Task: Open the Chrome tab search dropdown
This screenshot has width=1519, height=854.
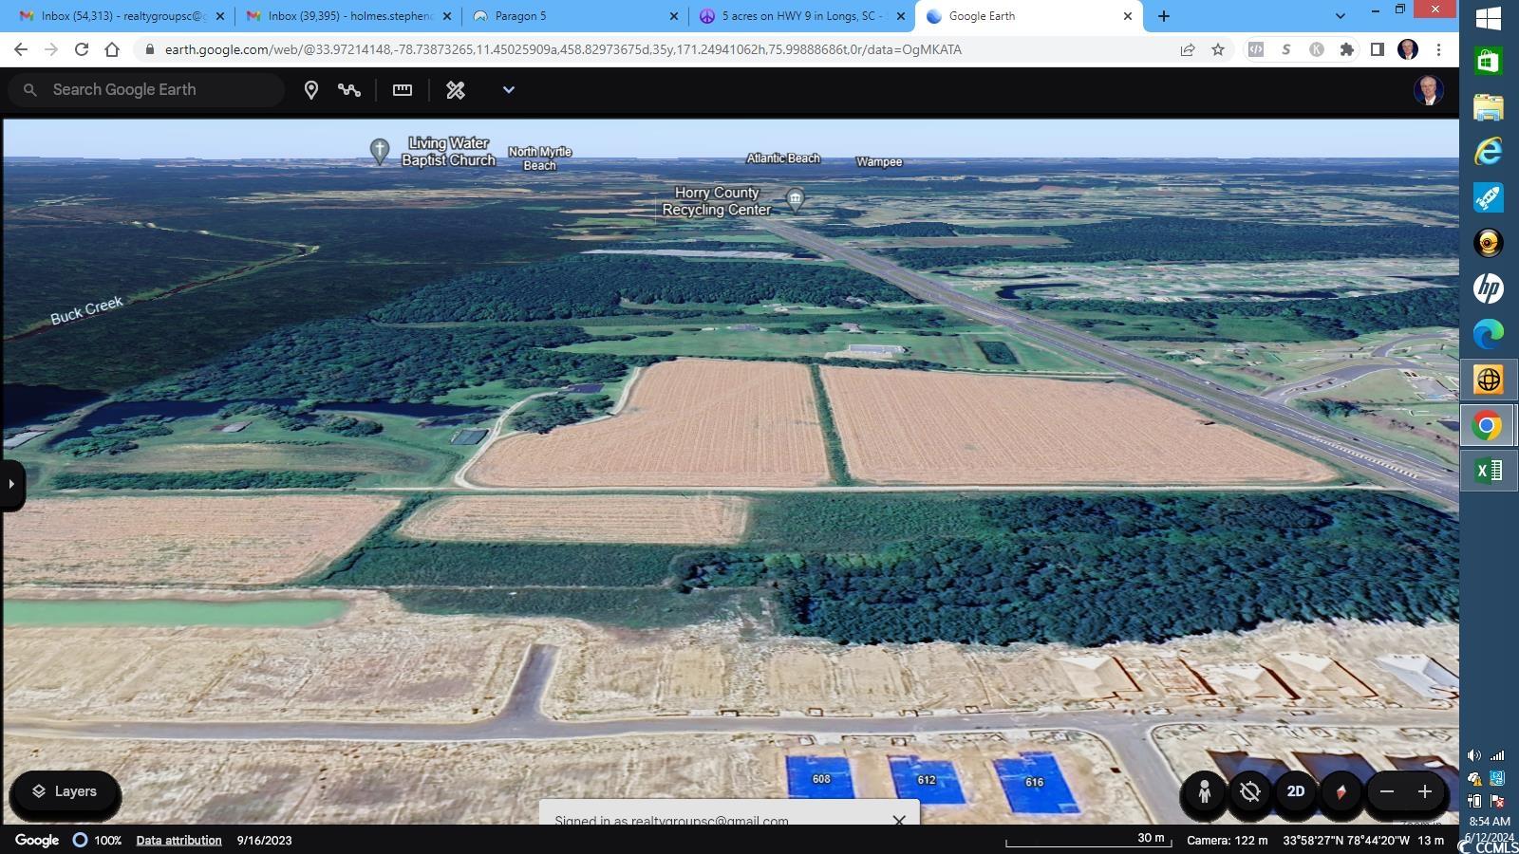Action: pos(1340,16)
